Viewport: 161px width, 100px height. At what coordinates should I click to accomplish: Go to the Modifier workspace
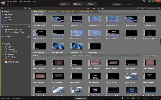[78, 4]
